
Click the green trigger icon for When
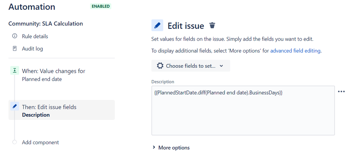[x=15, y=71]
